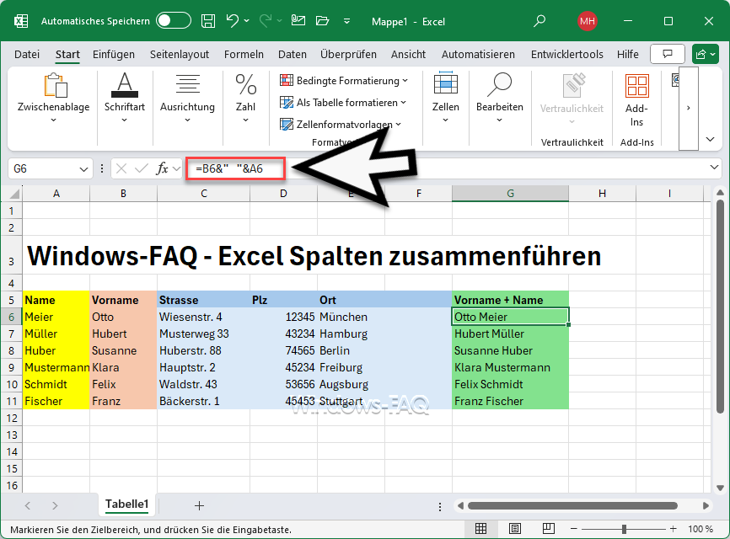Select column C header

(203, 194)
